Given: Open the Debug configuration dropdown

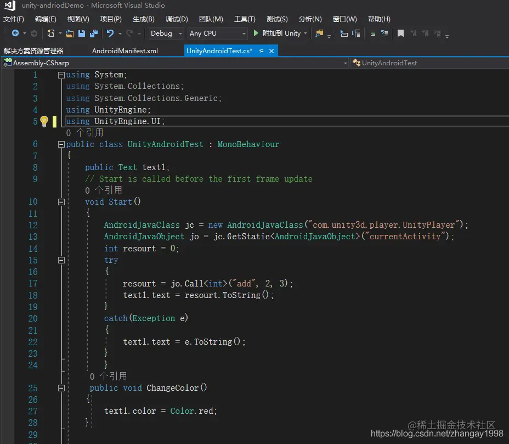Looking at the screenshot, I should 167,33.
